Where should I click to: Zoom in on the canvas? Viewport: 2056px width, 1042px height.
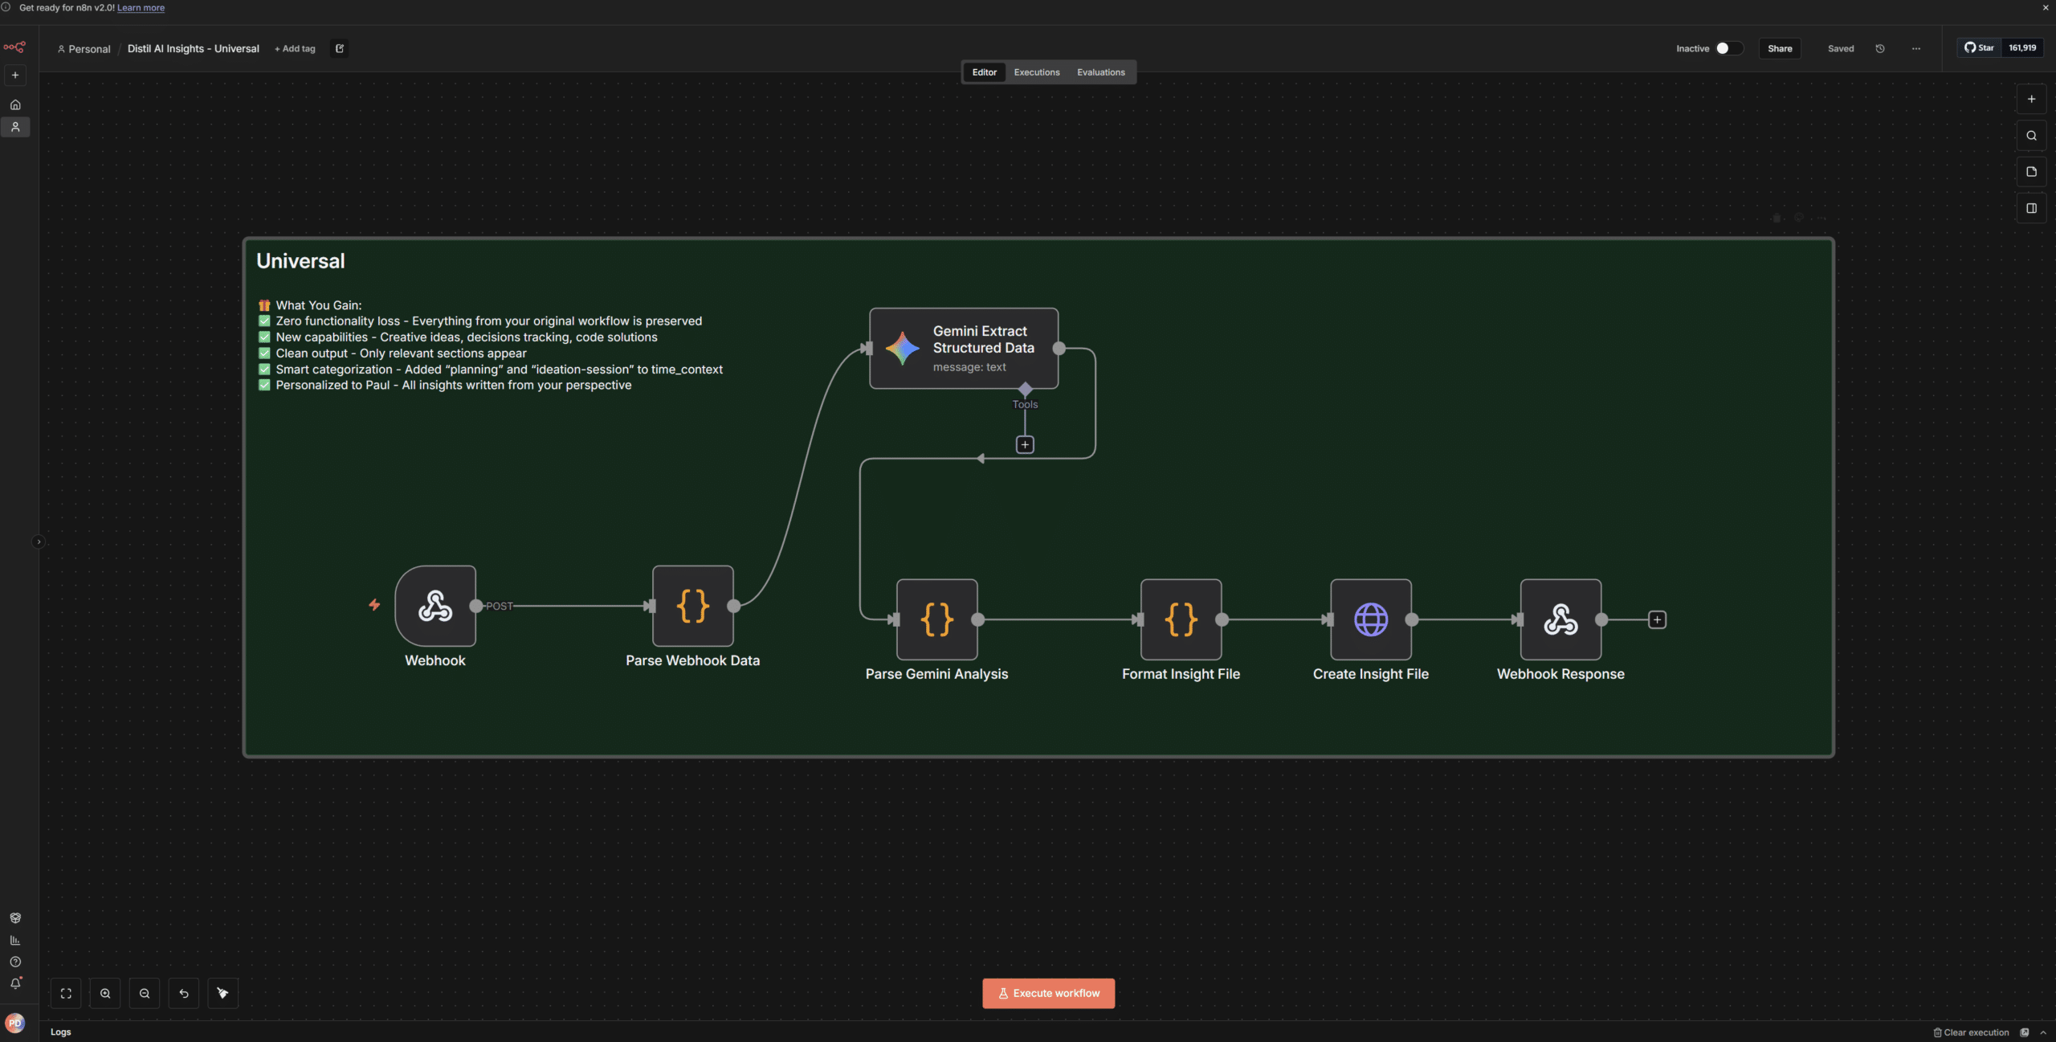(x=105, y=994)
